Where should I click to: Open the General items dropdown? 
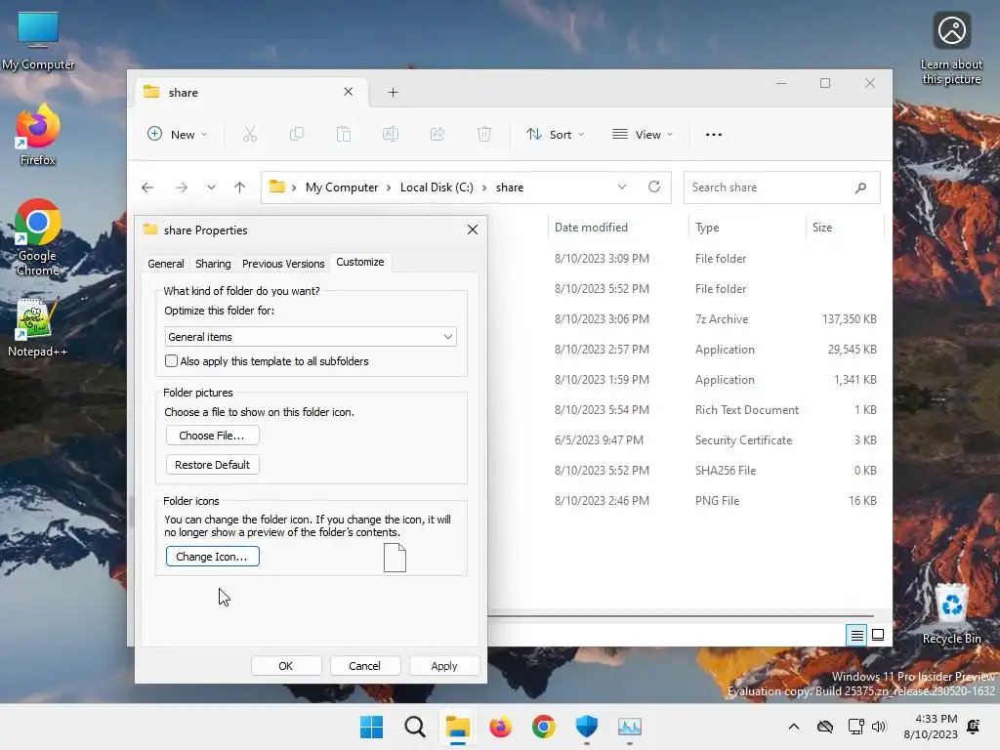(x=311, y=337)
